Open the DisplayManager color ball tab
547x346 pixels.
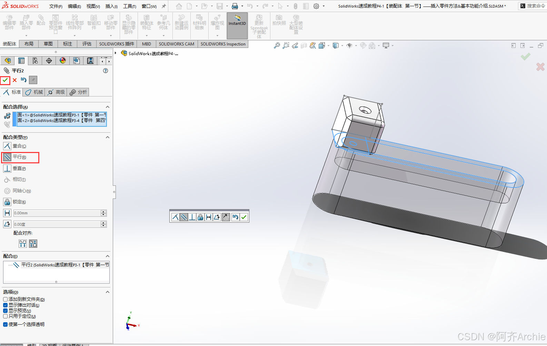(x=63, y=61)
